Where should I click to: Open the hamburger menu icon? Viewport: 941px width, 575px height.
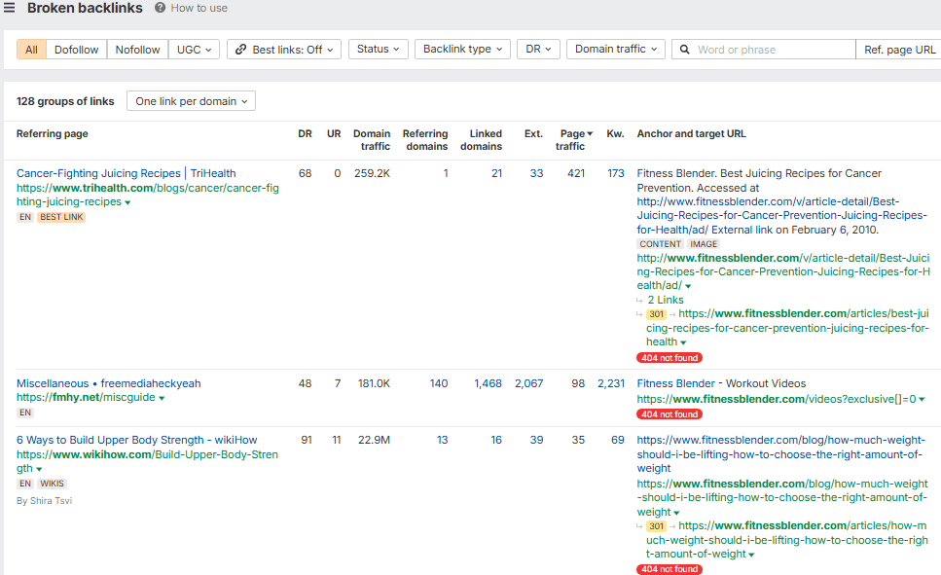[9, 8]
